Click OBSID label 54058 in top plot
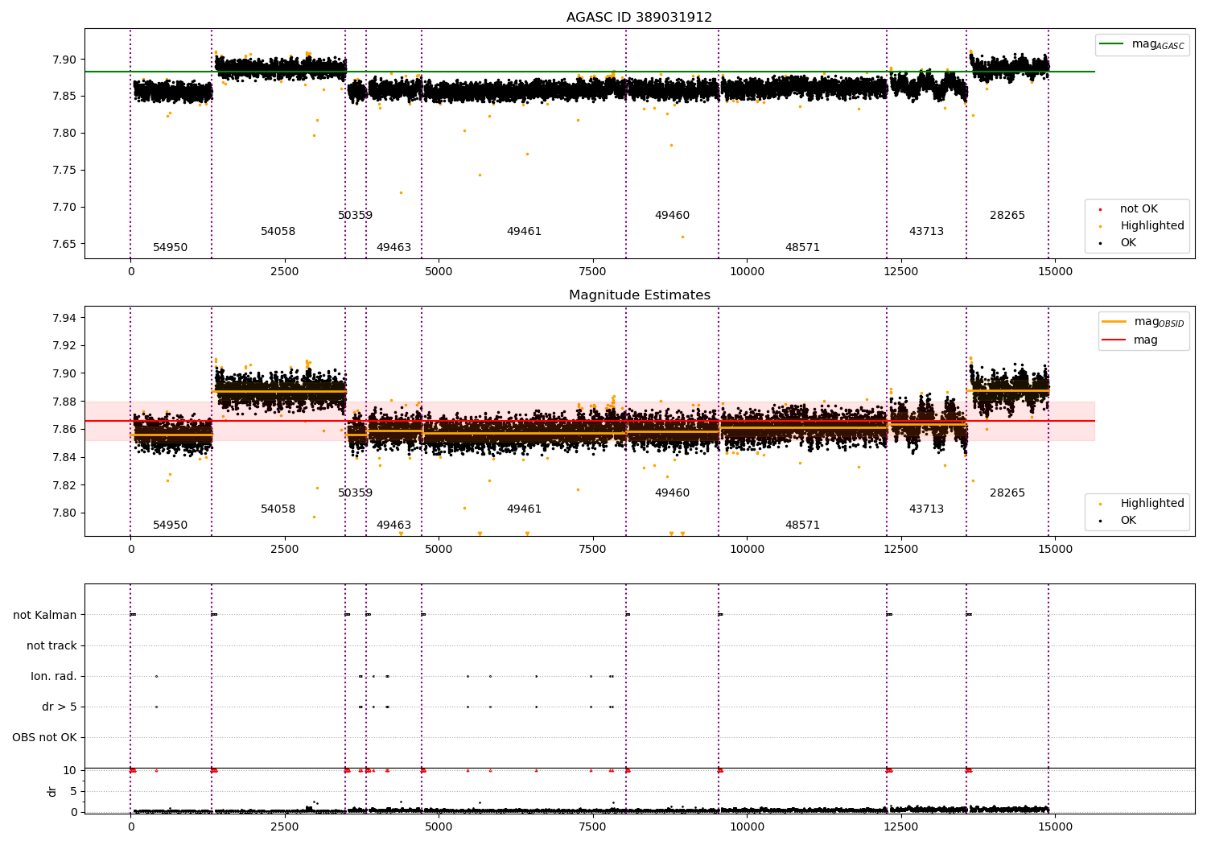1207x845 pixels. click(x=278, y=231)
